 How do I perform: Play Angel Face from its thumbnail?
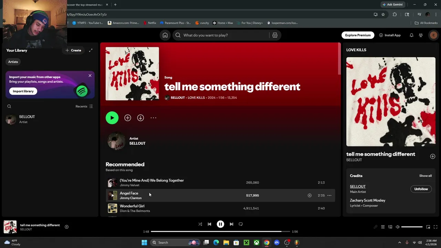point(112,195)
